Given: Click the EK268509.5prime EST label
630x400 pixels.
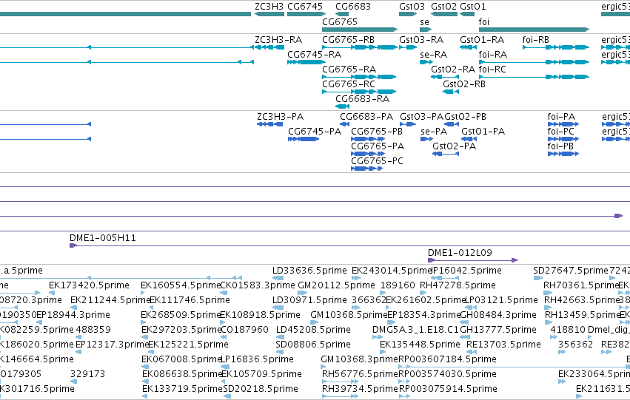Looking at the screenshot, I should tap(181, 315).
